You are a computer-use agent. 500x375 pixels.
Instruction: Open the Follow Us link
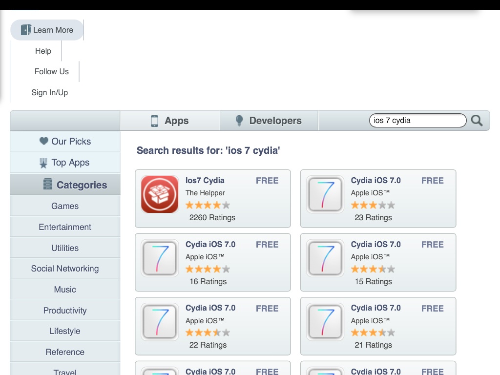[52, 71]
